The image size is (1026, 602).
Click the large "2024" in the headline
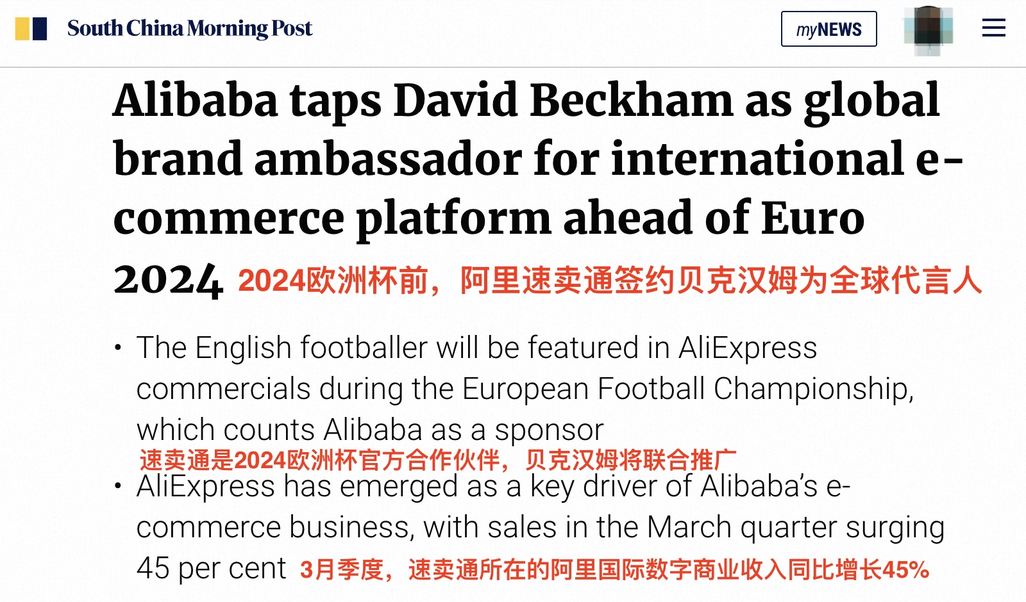(x=168, y=281)
